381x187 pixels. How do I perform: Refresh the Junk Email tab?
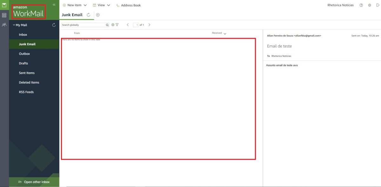(89, 15)
